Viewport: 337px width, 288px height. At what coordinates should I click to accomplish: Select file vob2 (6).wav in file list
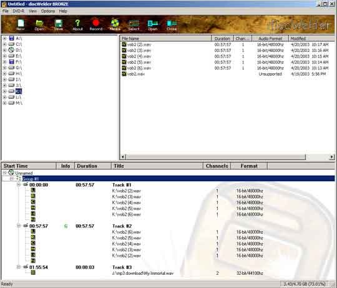139,68
